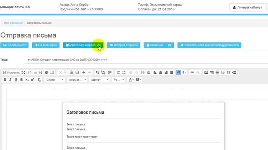Open the background color picker
This screenshot has height=150, width=268.
(x=138, y=80)
